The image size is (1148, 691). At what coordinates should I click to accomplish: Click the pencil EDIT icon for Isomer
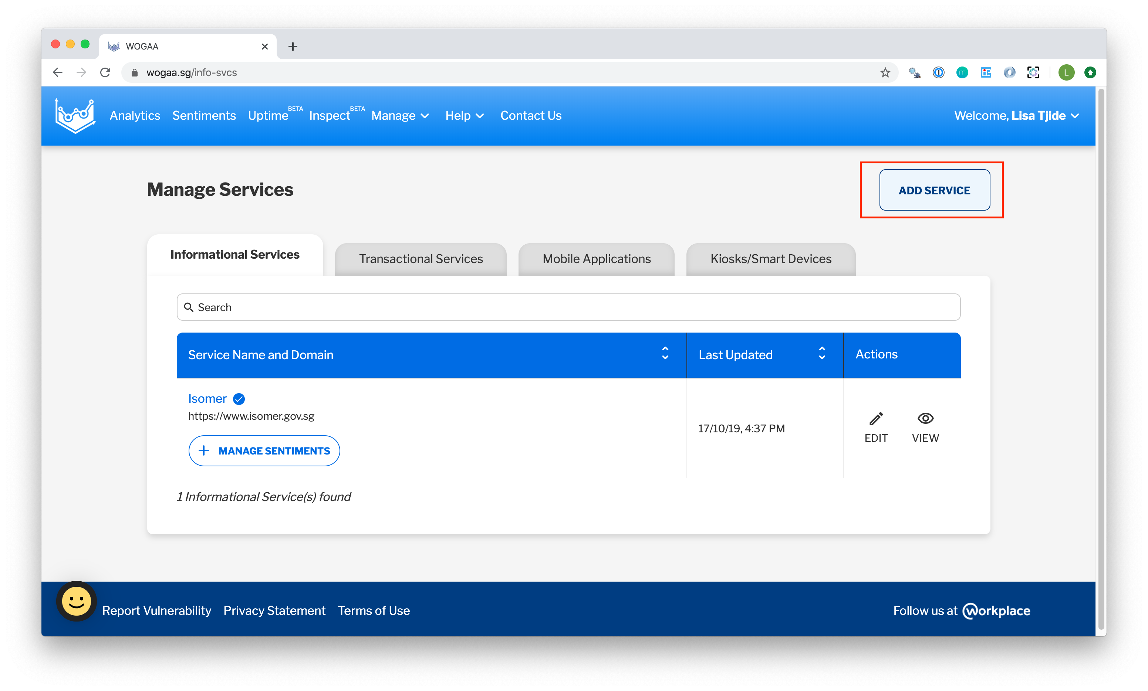876,419
